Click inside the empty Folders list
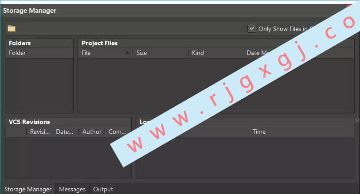Screen dimensions: 360x194 [39, 85]
